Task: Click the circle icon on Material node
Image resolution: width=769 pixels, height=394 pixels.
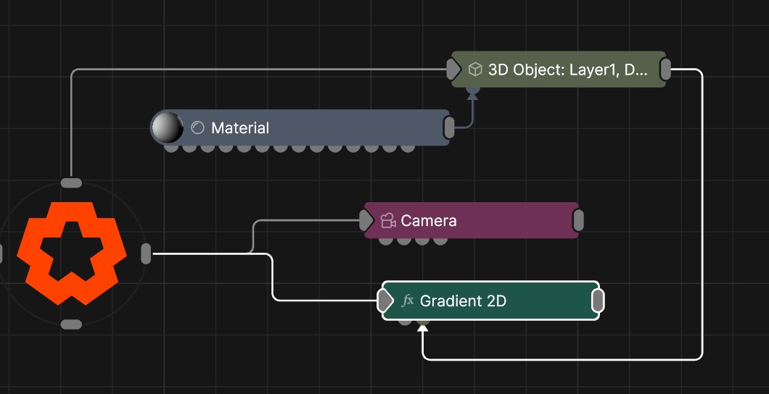Action: [x=197, y=128]
